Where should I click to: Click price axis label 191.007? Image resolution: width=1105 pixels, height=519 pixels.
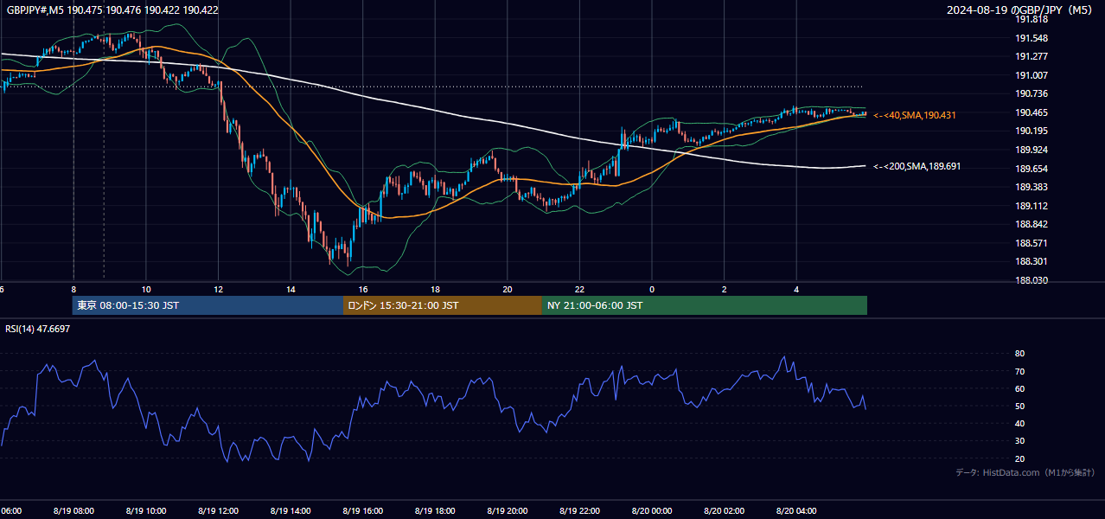pyautogui.click(x=1032, y=75)
